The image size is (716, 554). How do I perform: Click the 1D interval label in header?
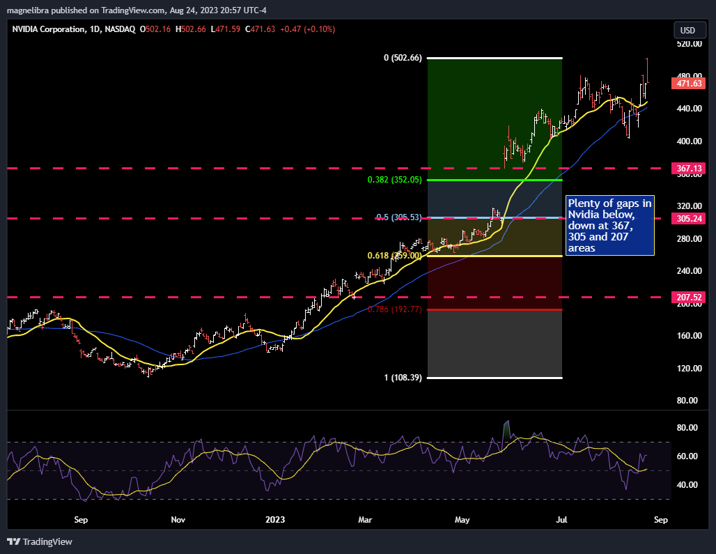pos(95,29)
